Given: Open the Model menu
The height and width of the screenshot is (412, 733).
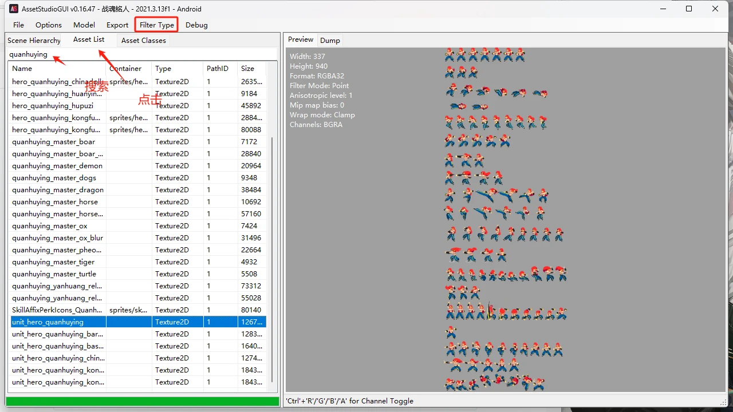Looking at the screenshot, I should [84, 25].
